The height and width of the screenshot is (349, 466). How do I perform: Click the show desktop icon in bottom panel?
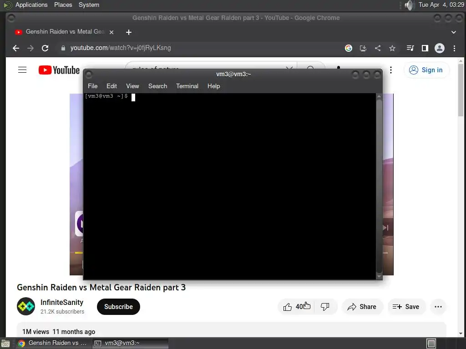(5, 344)
